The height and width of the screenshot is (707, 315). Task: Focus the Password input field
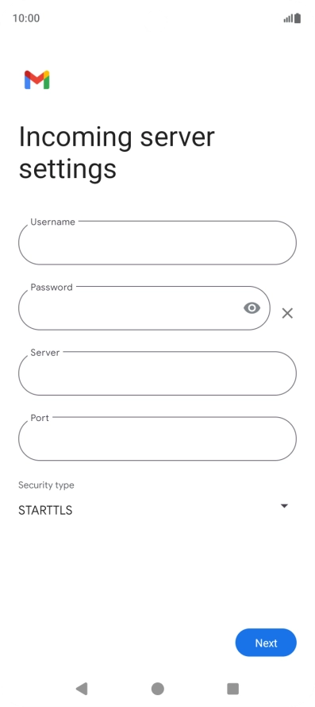pos(144,308)
